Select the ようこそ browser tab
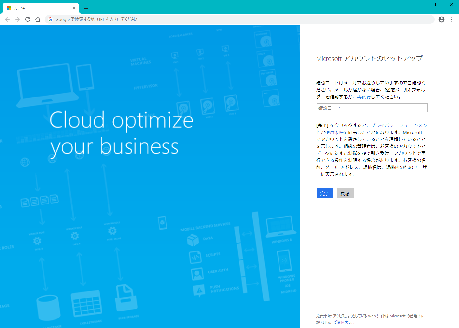 [41, 8]
